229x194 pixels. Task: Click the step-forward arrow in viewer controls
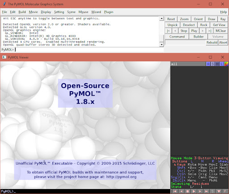click(x=200, y=191)
